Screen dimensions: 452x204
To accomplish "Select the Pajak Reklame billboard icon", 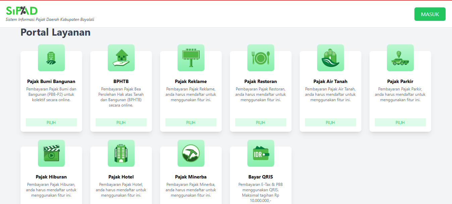I will coord(191,58).
